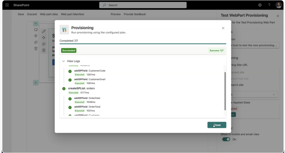This screenshot has height=153, width=285.
Task: Click the add section plus icon at bottom
Action: point(36,82)
